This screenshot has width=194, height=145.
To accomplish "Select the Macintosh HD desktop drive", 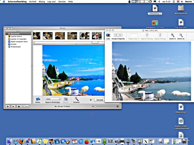I will [x=181, y=10].
